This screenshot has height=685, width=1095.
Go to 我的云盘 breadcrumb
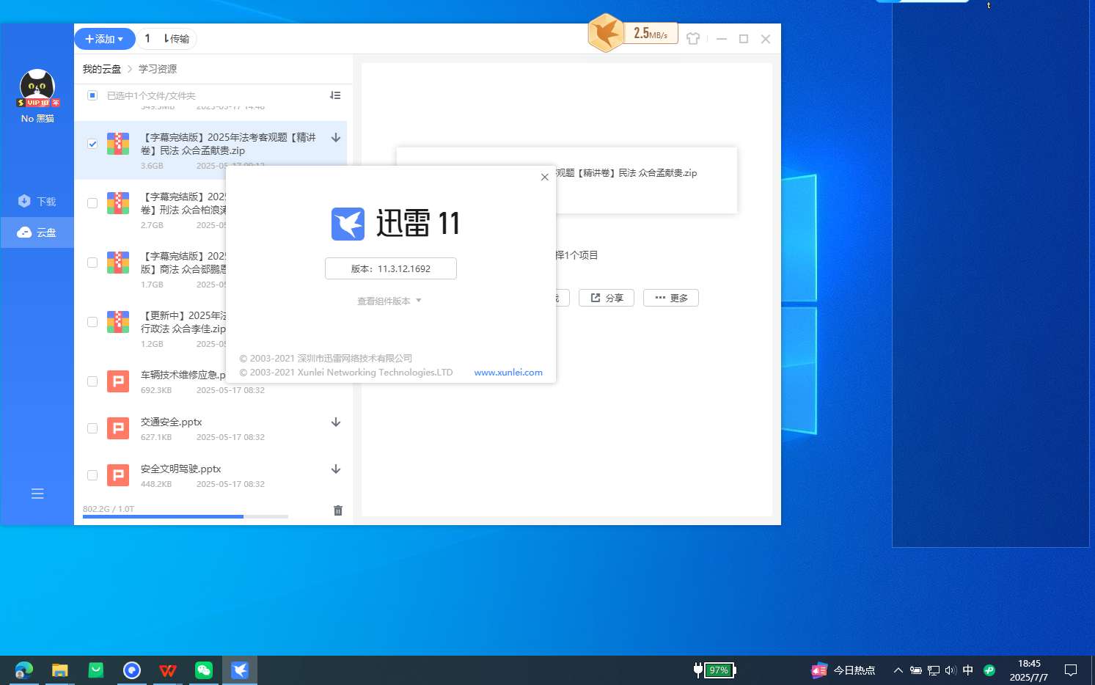point(102,69)
